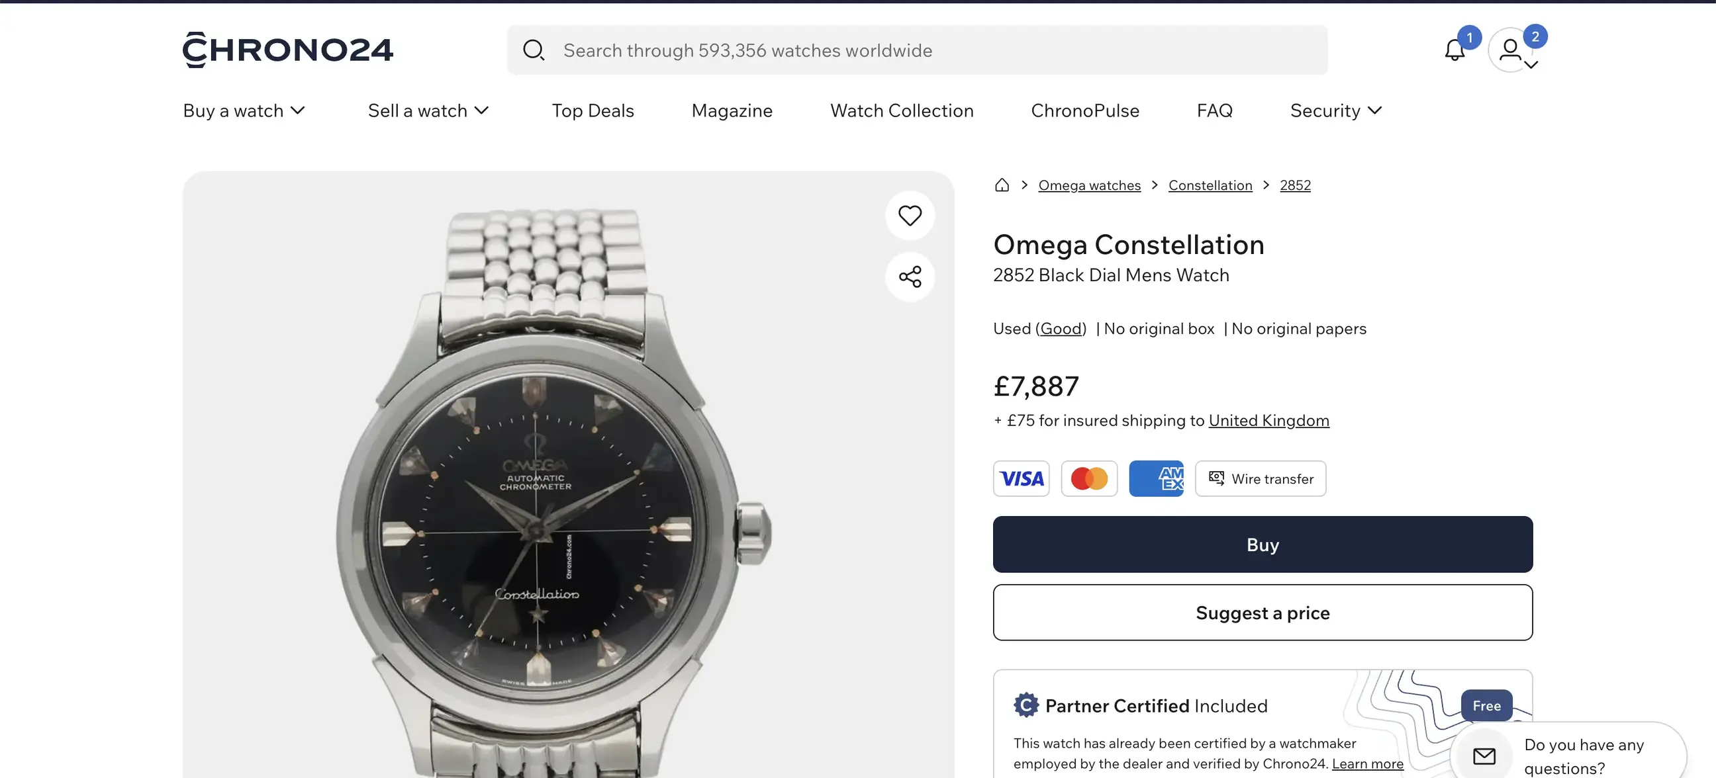Open the Security dropdown menu

pyautogui.click(x=1335, y=110)
